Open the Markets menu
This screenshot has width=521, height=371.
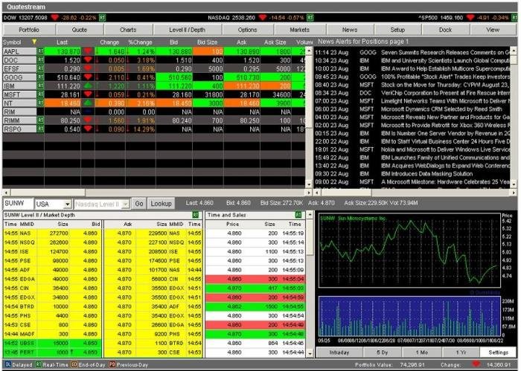click(300, 30)
